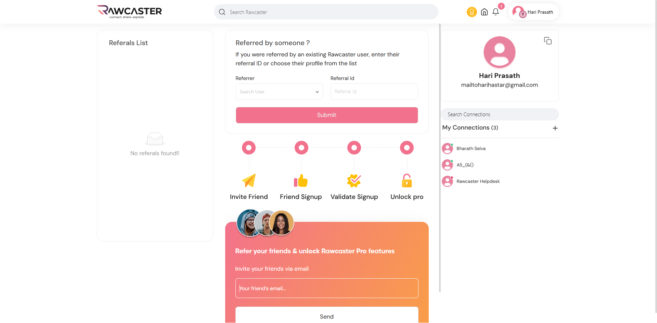Go to home via house icon
The width and height of the screenshot is (657, 323).
484,12
